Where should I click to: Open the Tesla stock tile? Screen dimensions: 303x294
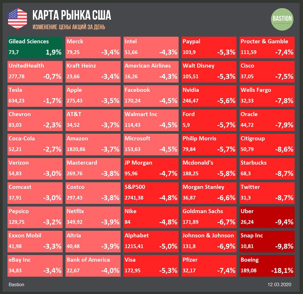[35, 96]
